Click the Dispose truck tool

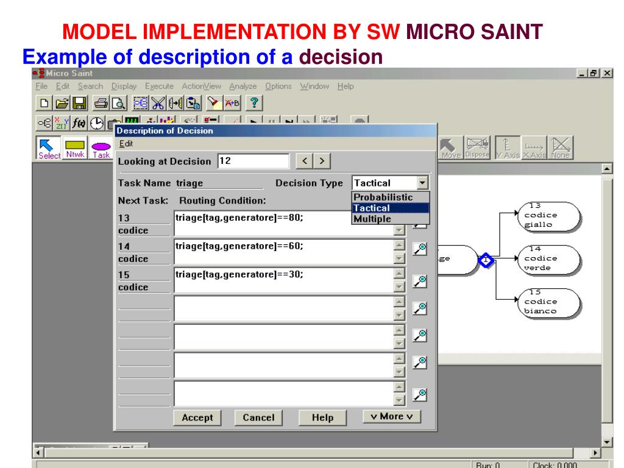pyautogui.click(x=477, y=148)
